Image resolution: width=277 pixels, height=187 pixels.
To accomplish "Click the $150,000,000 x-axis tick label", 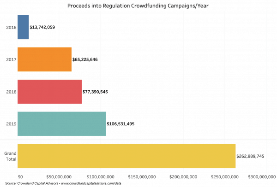I will 140,177.
